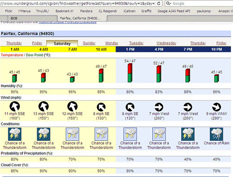233x177 pixels.
Task: Click the wunderground URL address field
Action: click(x=78, y=3)
